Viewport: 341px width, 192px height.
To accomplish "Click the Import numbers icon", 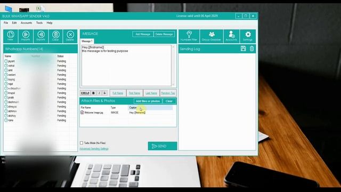I will tap(26, 36).
